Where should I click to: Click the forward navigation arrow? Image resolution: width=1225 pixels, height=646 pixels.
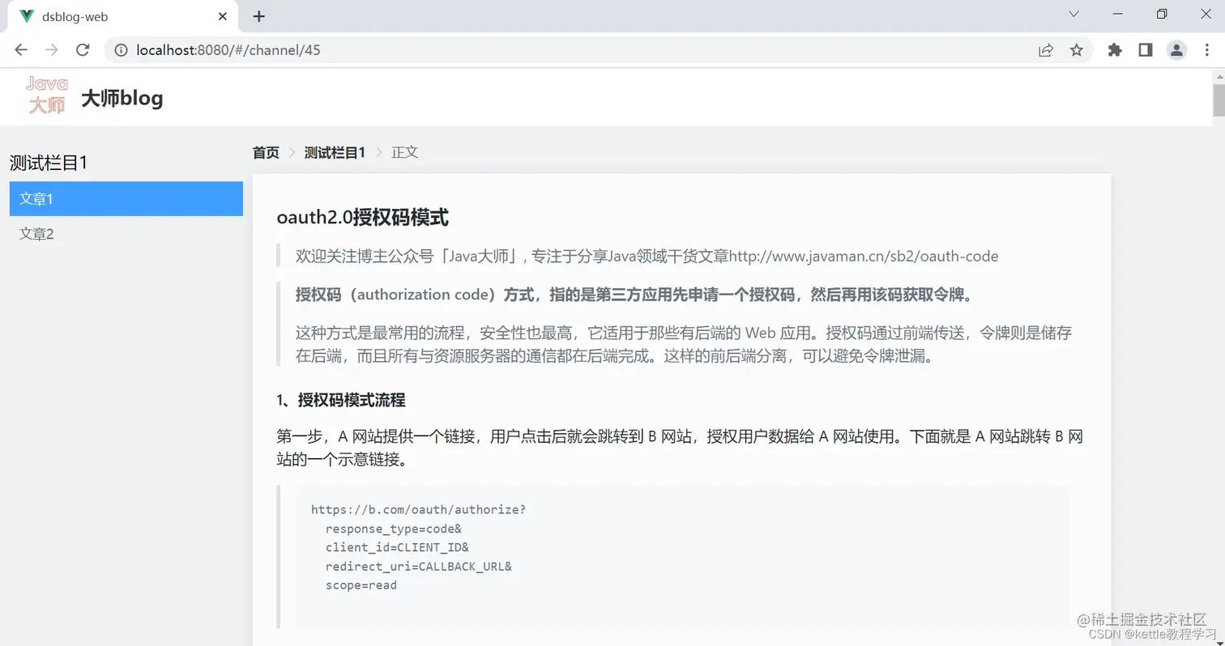(x=51, y=49)
